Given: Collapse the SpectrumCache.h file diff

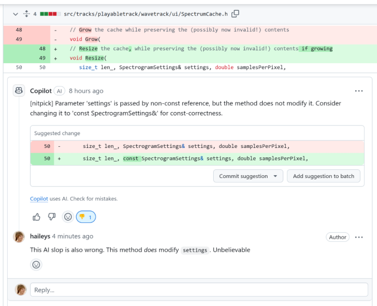Looking at the screenshot, I should pos(15,14).
